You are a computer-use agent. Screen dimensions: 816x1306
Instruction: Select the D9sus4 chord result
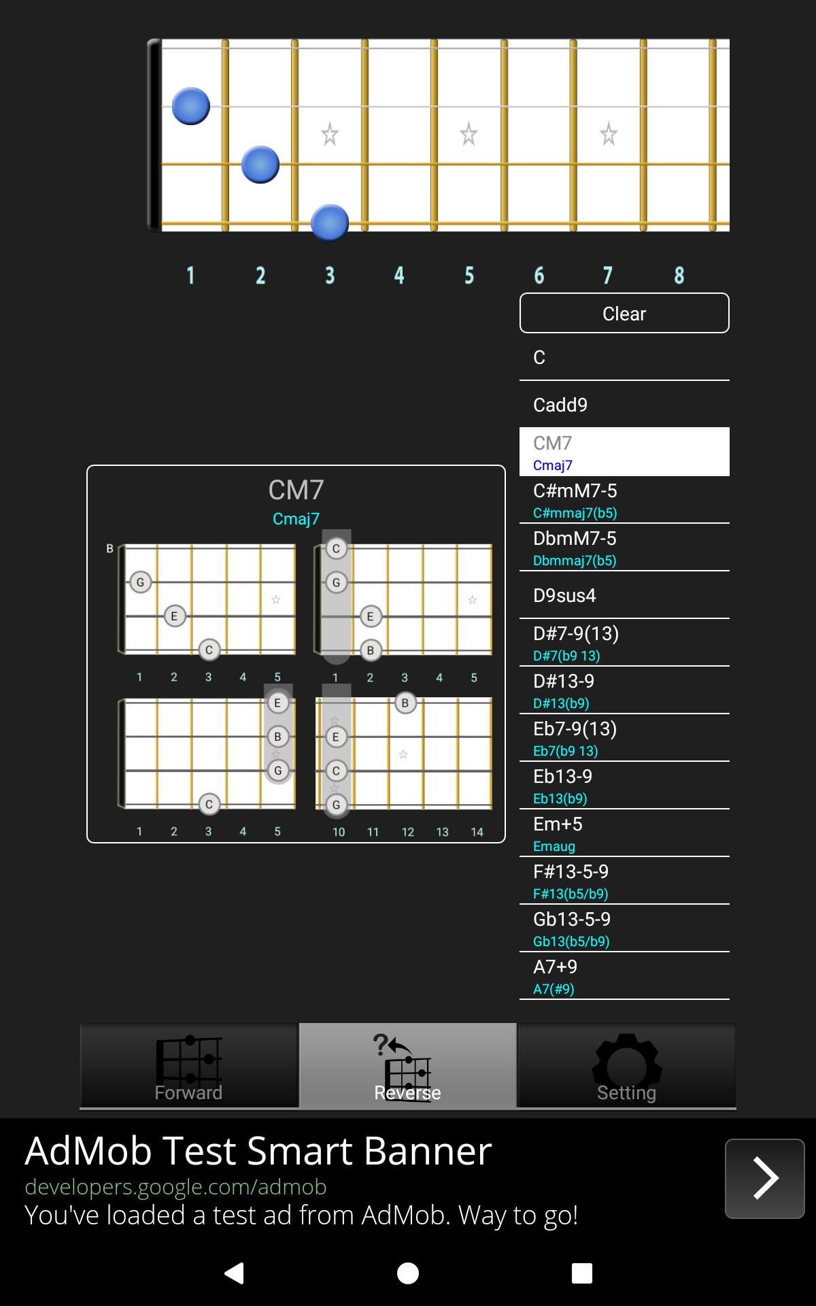point(624,595)
